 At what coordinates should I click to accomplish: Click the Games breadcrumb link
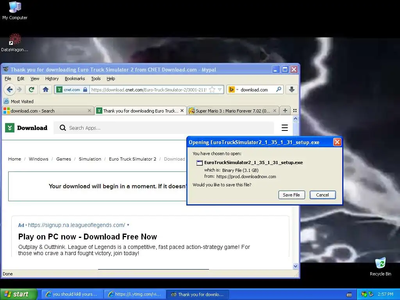coord(64,159)
